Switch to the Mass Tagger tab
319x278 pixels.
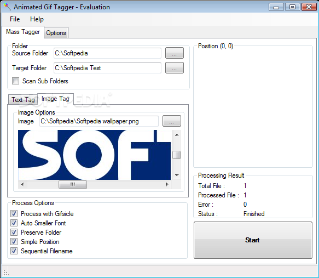click(x=23, y=32)
